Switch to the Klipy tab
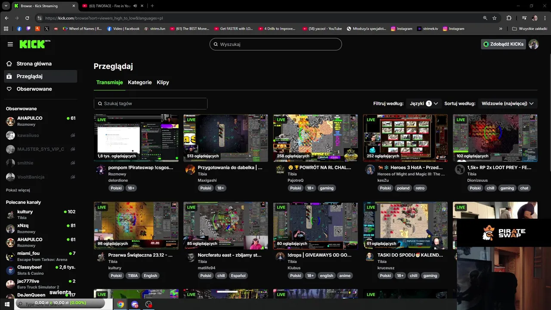This screenshot has height=310, width=551. [x=163, y=82]
